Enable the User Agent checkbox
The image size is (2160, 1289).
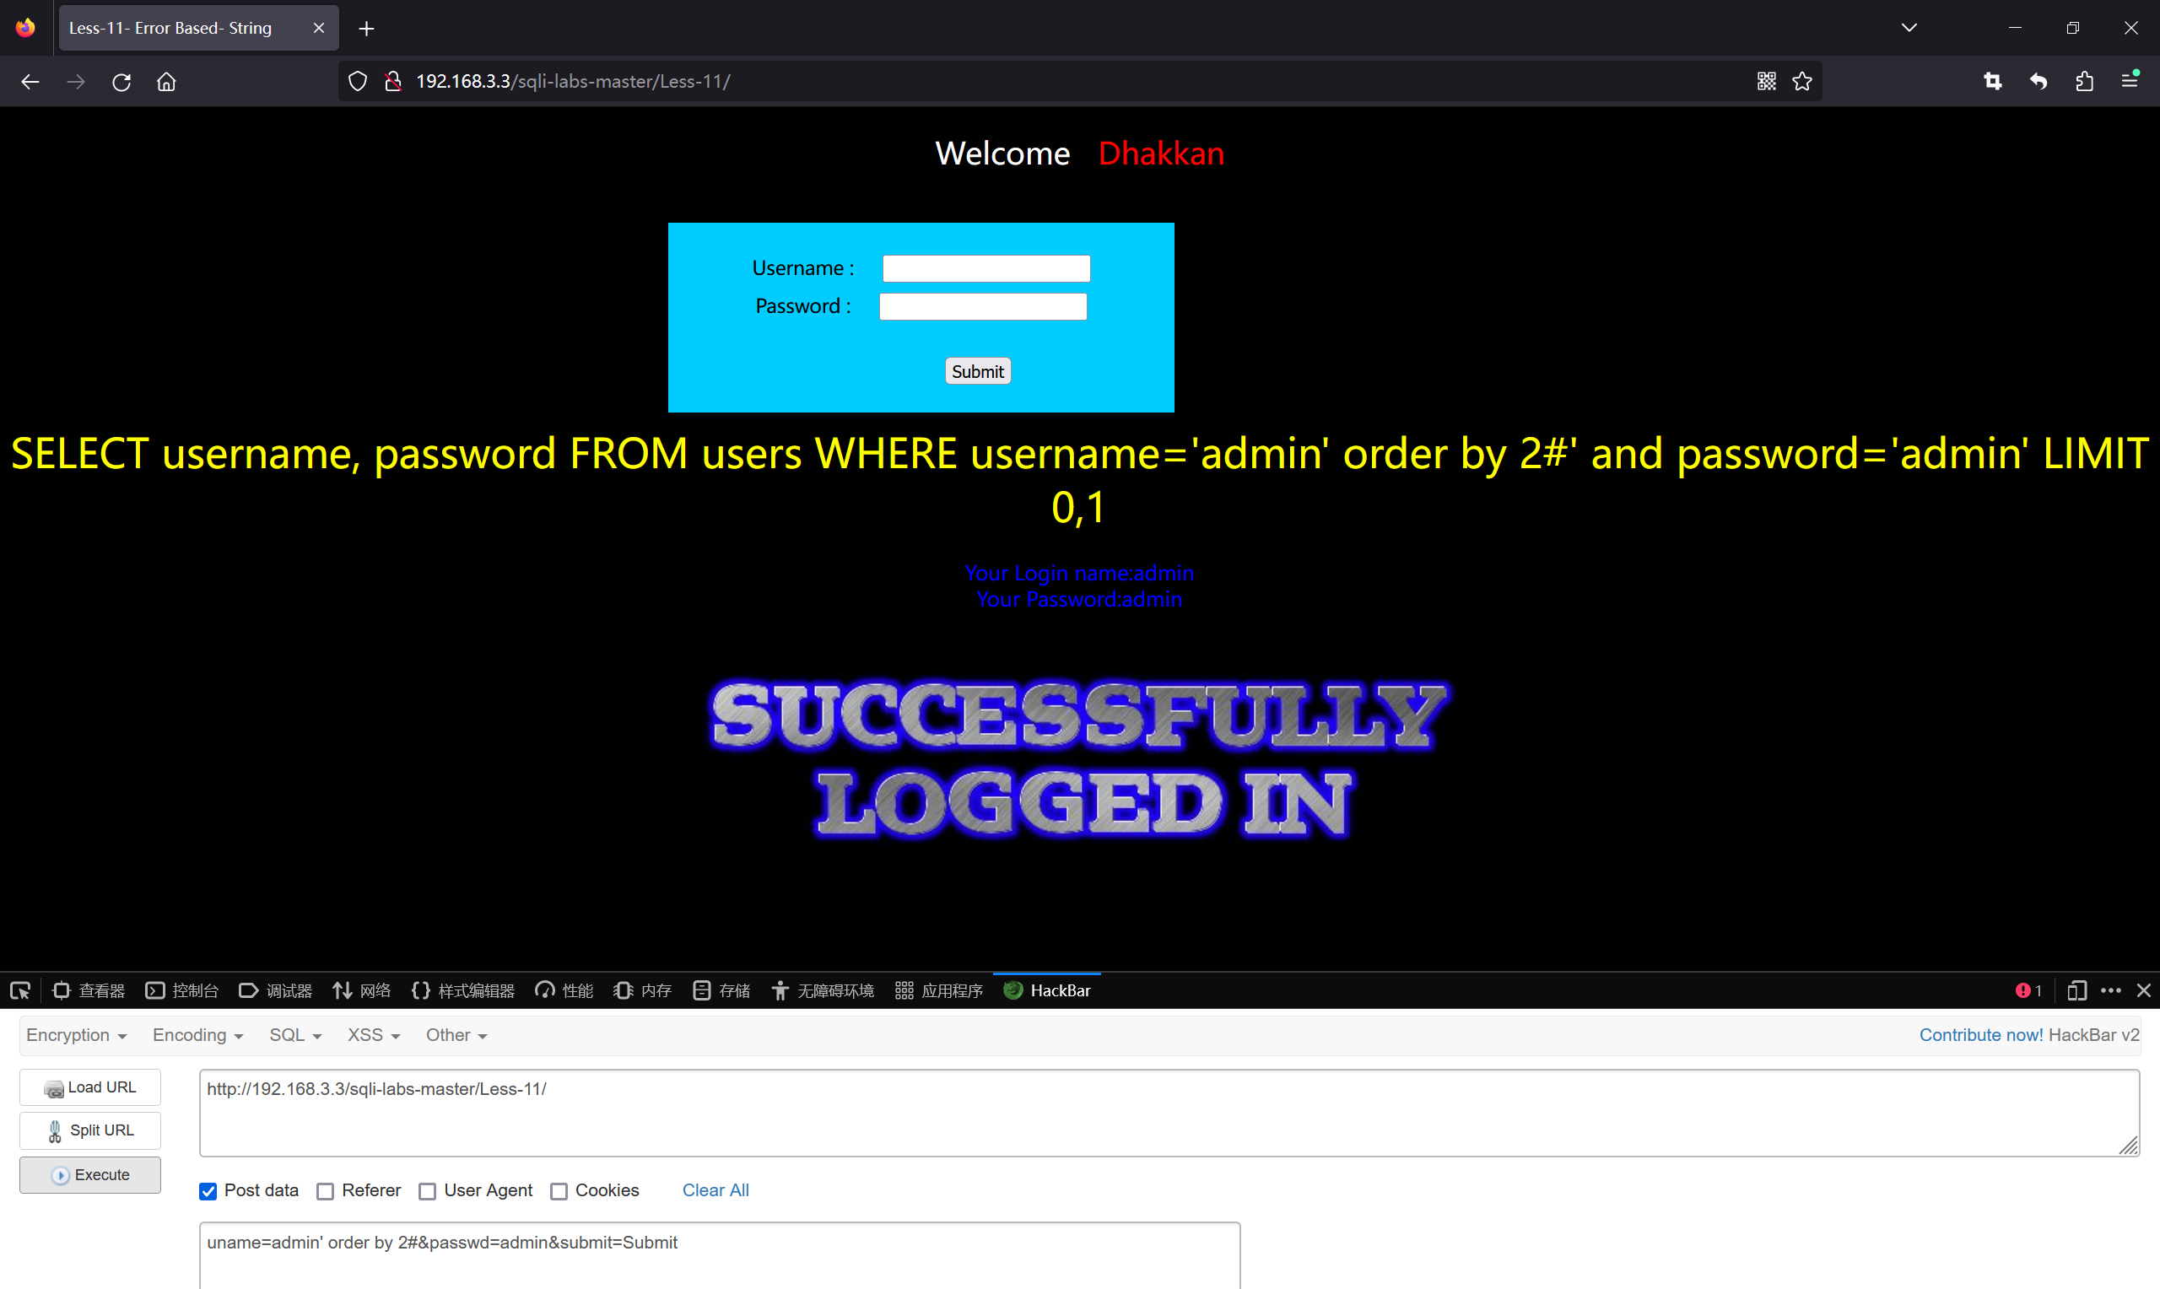427,1191
